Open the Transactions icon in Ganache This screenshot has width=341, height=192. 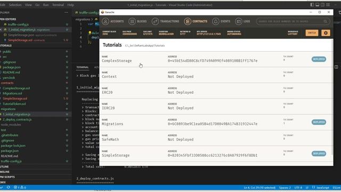(x=155, y=21)
